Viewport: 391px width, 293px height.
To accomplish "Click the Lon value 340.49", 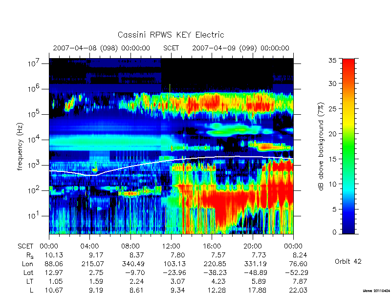I will pyautogui.click(x=133, y=264).
